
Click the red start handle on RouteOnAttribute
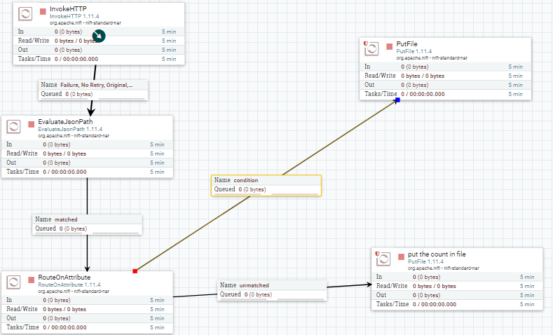pyautogui.click(x=135, y=271)
